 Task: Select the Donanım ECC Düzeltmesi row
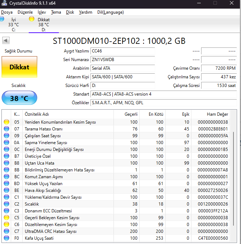116,211
